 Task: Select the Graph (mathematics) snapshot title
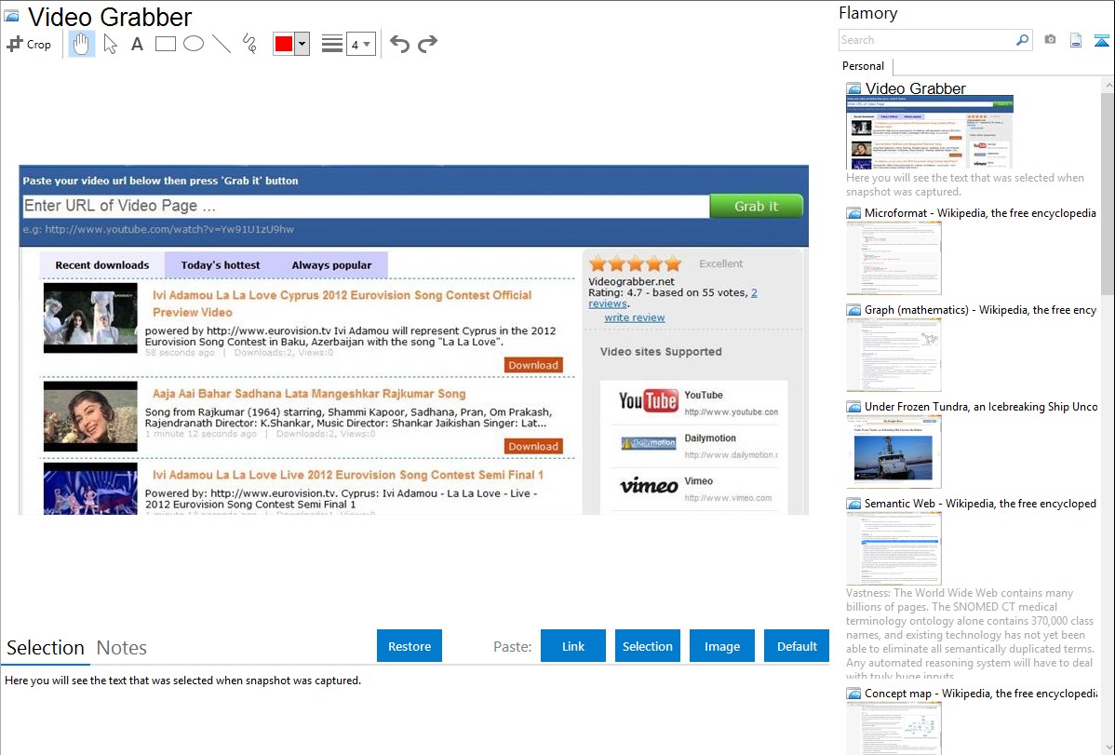[x=980, y=310]
